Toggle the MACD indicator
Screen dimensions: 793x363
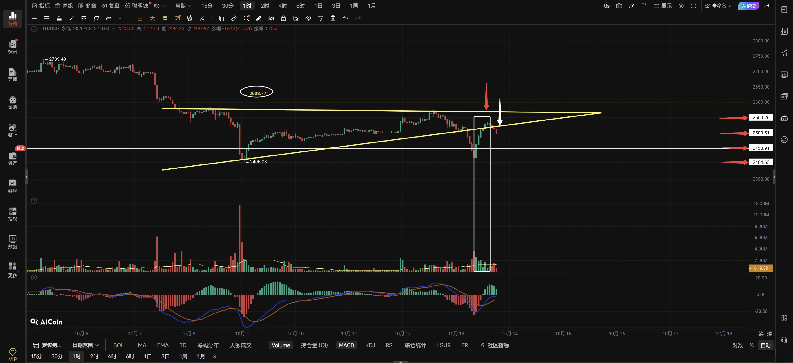(x=346, y=345)
